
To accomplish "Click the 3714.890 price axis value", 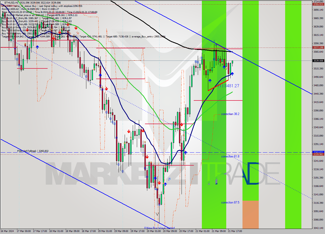I will (318, 1).
